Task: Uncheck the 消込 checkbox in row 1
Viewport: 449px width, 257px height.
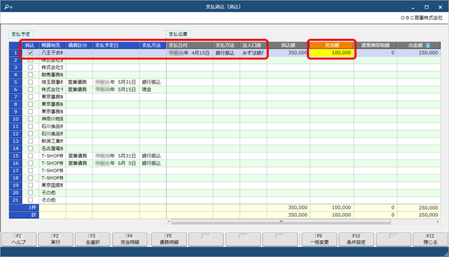Action: [30, 53]
